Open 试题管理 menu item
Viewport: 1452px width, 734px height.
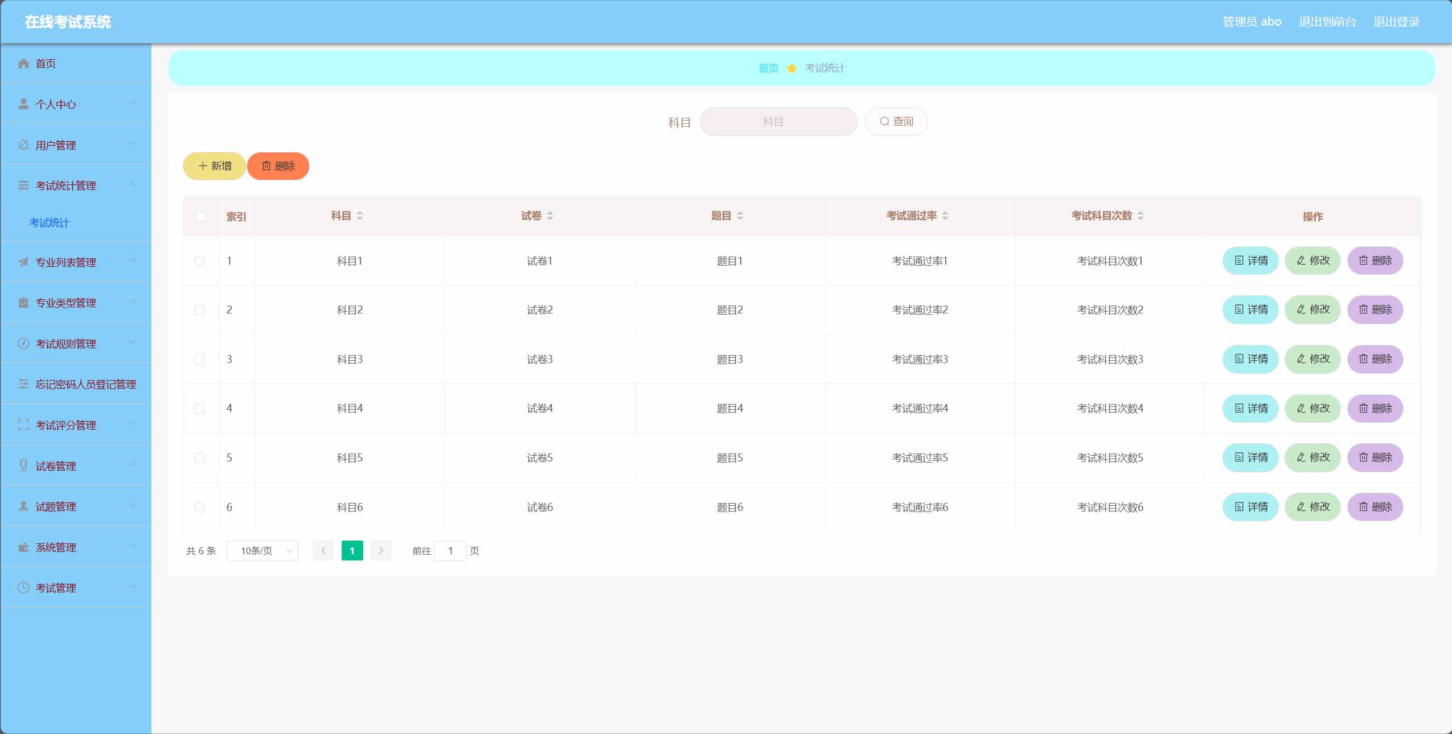76,506
